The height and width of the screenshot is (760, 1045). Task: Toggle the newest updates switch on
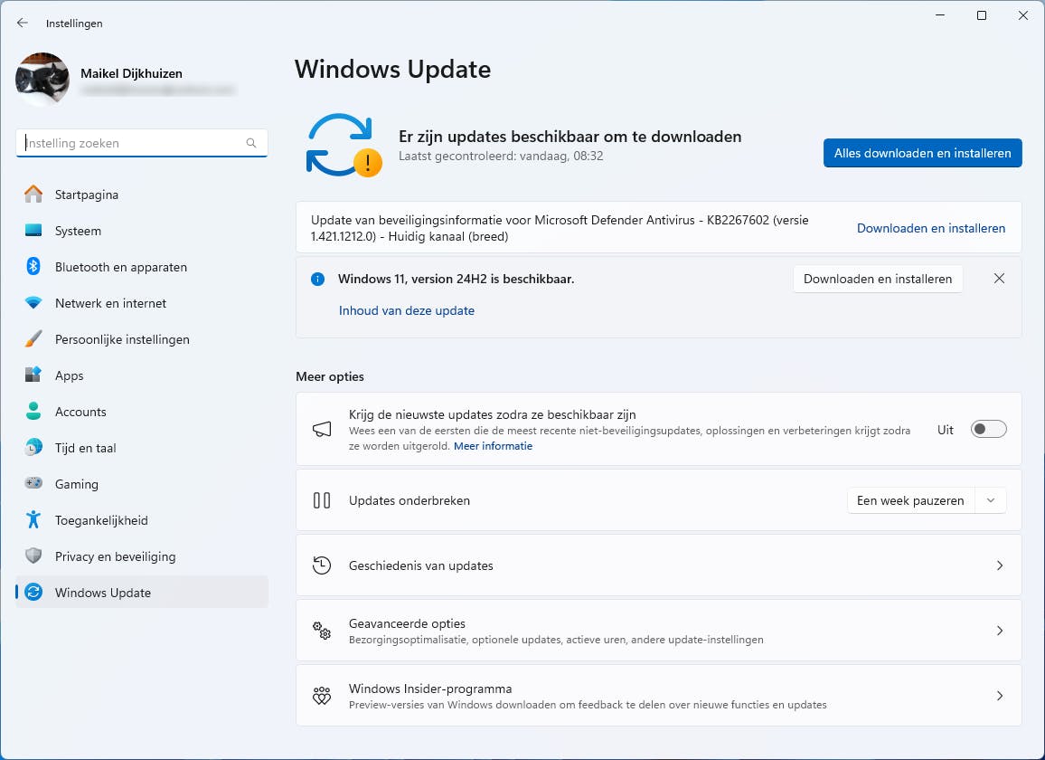(988, 430)
